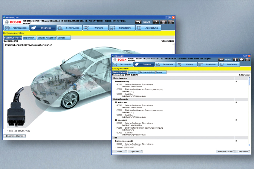Image resolution: width=254 pixels, height=169 pixels.
Task: Select the Systemübersicht sub-tab in the front window
Action: click(x=120, y=72)
